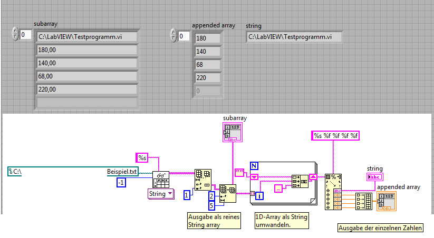This screenshot has height=238, width=434.
Task: Click the appended array index value field
Action: tap(184, 36)
